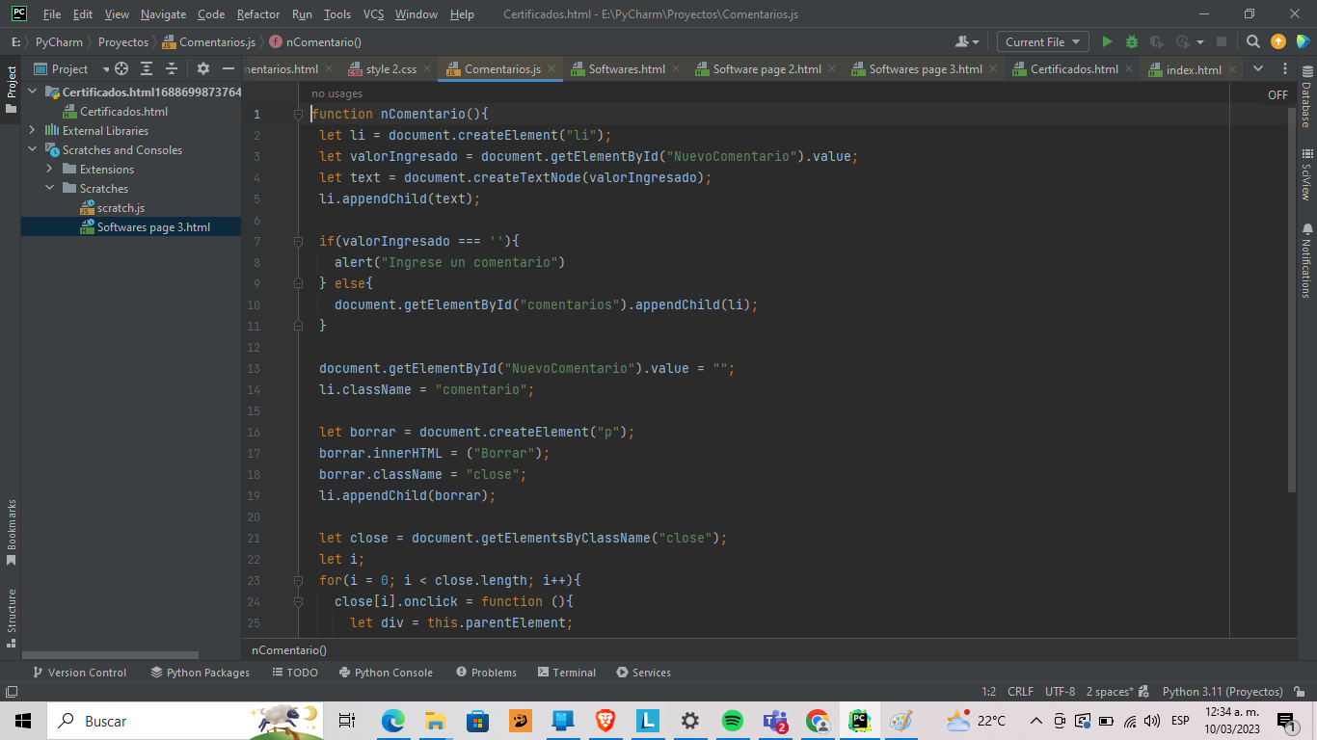
Task: Expand all project tree items icon
Action: (x=147, y=68)
